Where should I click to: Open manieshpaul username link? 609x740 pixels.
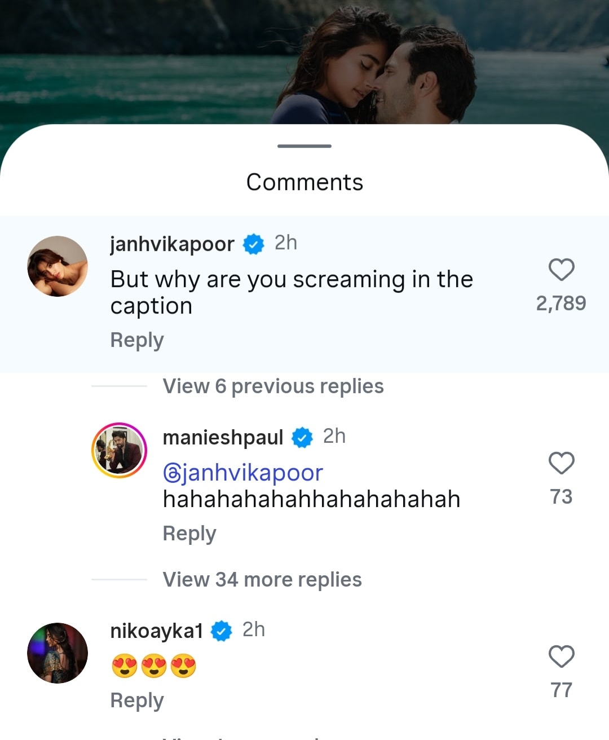pyautogui.click(x=223, y=438)
